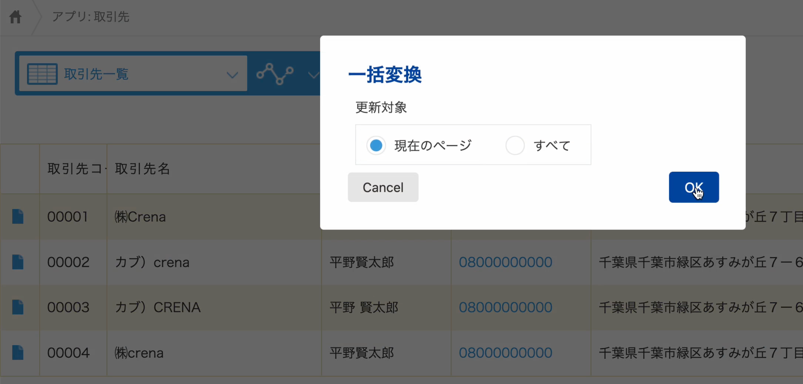Click phone number link for 00002
This screenshot has width=803, height=384.
click(505, 262)
